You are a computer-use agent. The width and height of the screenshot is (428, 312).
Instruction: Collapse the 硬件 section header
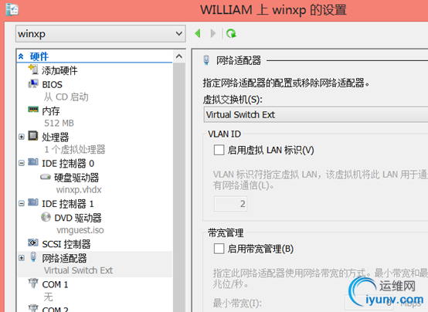[21, 56]
